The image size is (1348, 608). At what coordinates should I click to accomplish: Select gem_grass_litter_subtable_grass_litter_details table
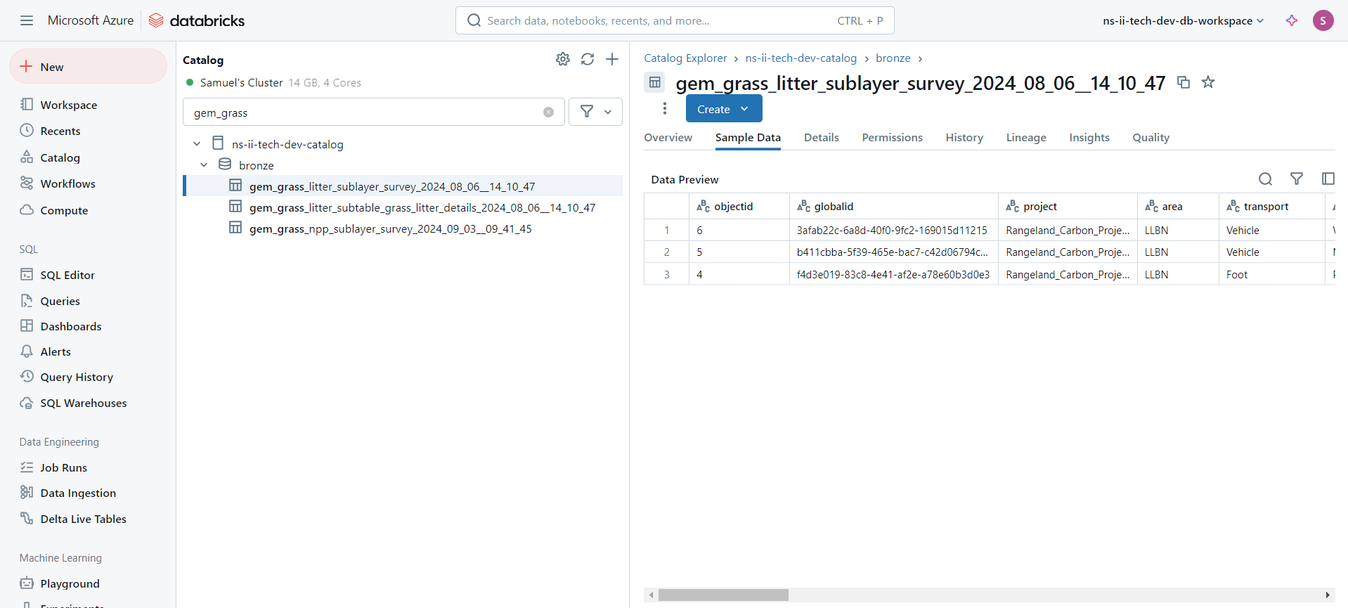(422, 207)
